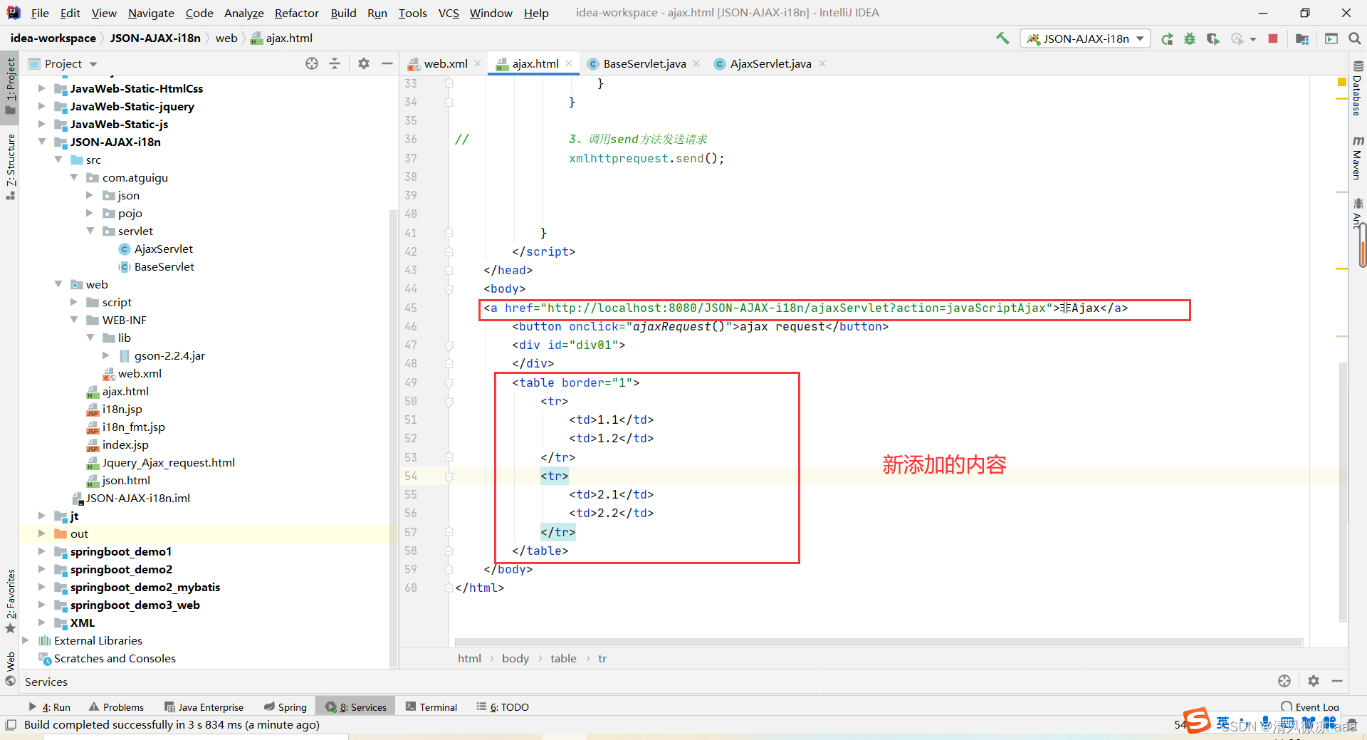Click the Build project hammer icon
Screen dimensions: 1367x740
tap(1002, 38)
